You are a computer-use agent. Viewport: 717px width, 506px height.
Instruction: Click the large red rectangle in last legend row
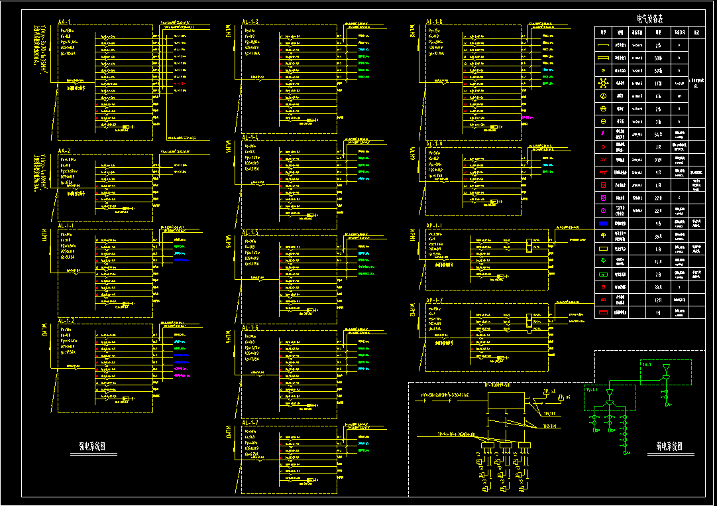[604, 312]
